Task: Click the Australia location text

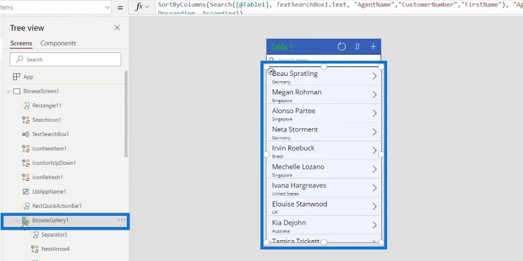Action: tap(281, 231)
